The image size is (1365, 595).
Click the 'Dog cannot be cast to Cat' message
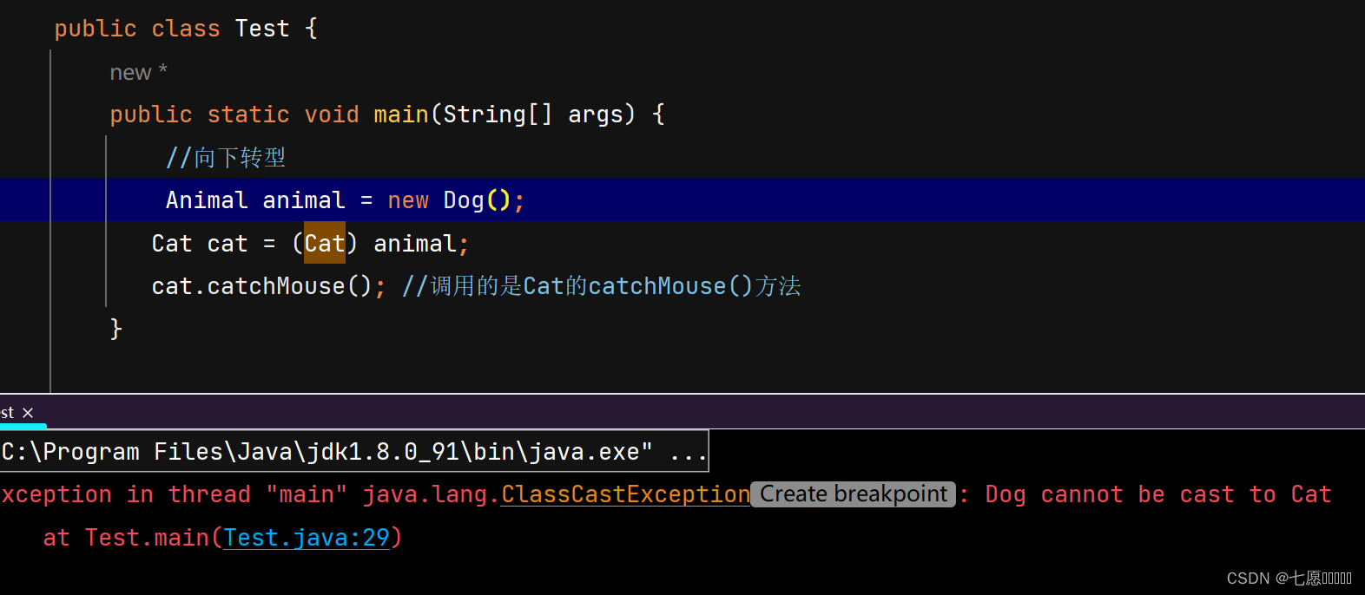[1157, 494]
